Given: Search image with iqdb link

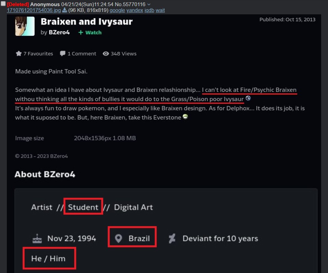Looking at the screenshot, I should pos(149,10).
